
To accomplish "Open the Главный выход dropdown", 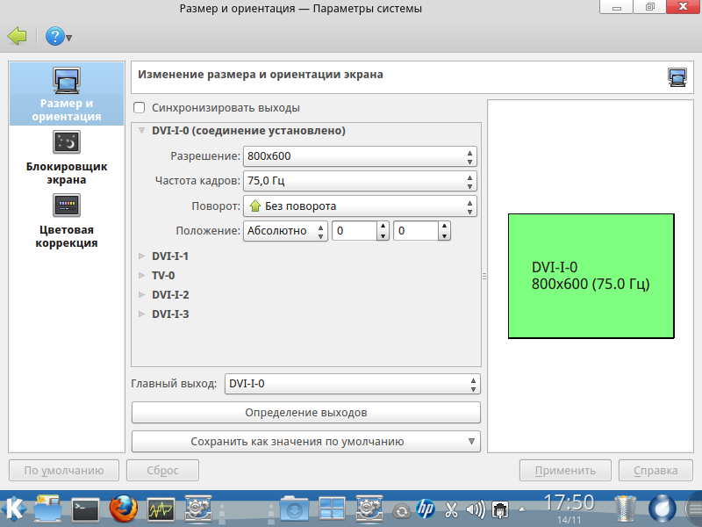I will (353, 384).
